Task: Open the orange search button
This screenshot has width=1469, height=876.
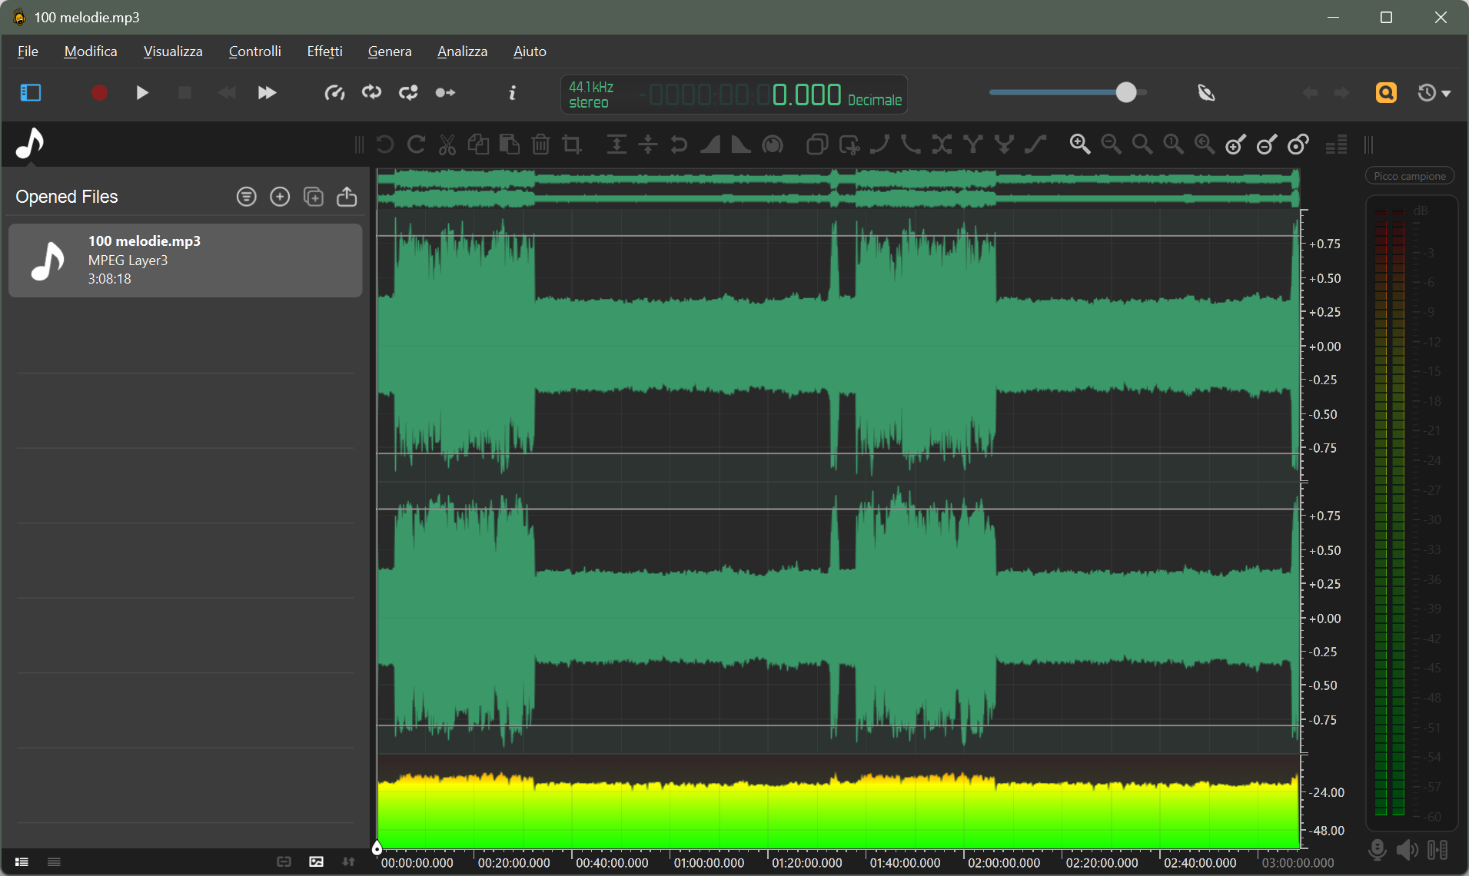Action: pyautogui.click(x=1386, y=93)
